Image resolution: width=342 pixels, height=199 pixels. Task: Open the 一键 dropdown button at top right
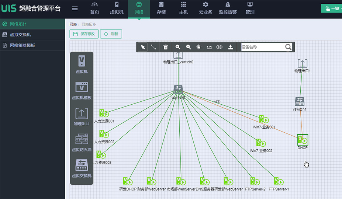pos(331,8)
